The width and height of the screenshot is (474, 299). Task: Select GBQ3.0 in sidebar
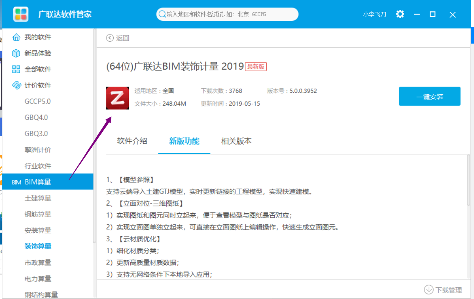[36, 134]
